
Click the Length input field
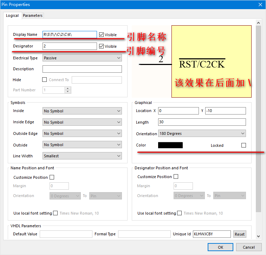[201, 122]
